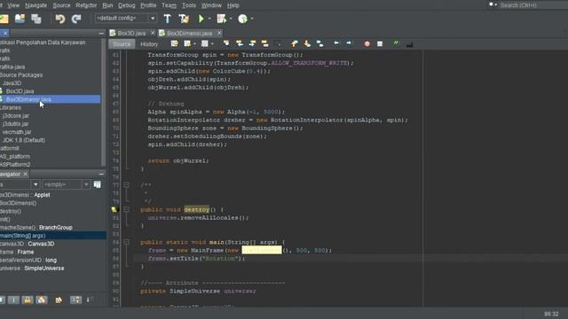Click the green Uncomment icon in editor toolbar

coord(396,43)
